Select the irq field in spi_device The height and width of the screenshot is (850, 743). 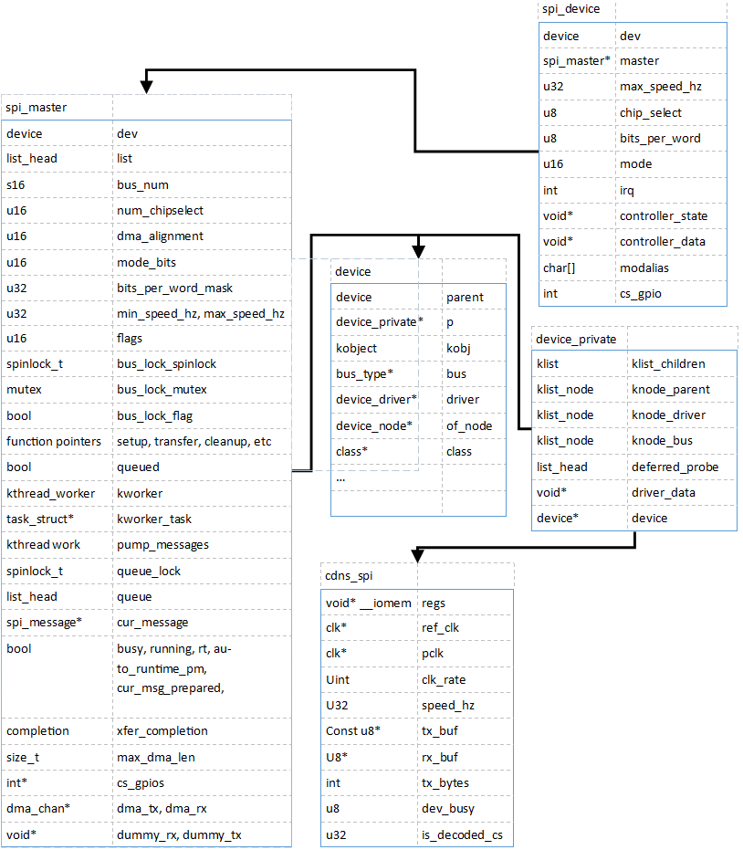click(x=626, y=190)
